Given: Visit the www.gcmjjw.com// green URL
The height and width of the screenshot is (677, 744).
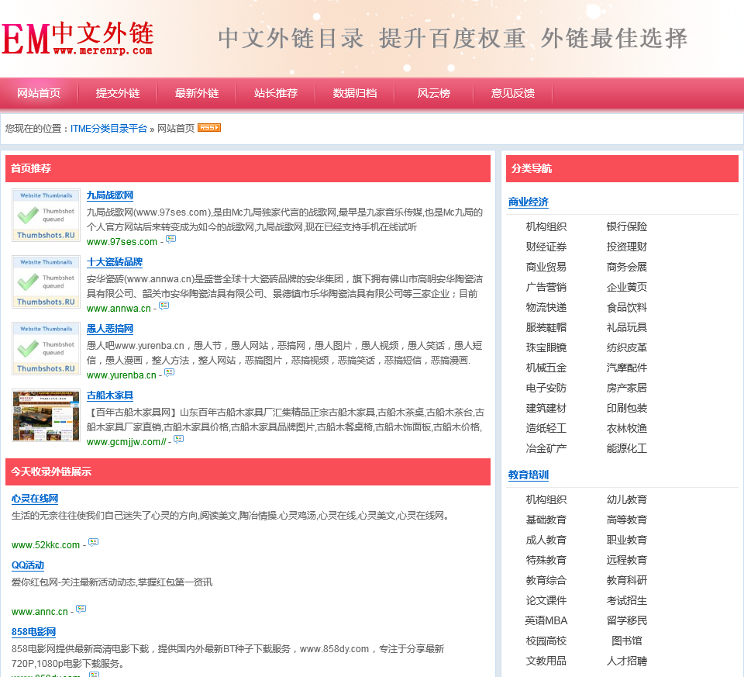Looking at the screenshot, I should 126,442.
